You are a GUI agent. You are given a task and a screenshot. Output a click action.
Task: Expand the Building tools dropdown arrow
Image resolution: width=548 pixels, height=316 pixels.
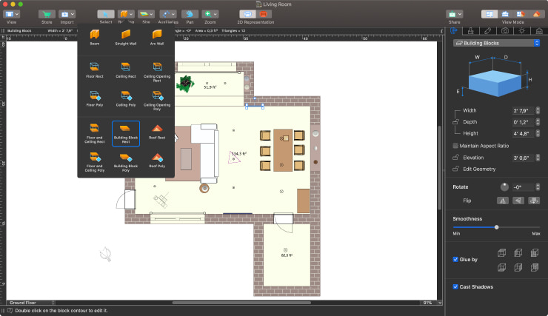[x=131, y=14]
